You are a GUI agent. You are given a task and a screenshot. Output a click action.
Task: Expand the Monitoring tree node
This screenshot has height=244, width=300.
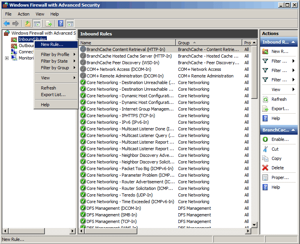point(7,58)
